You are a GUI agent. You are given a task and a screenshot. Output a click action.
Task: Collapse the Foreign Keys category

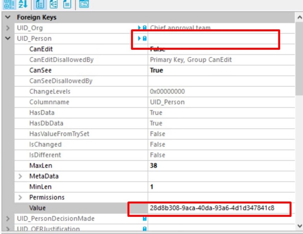click(8, 17)
